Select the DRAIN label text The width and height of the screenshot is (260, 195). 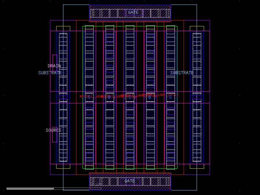coord(54,66)
